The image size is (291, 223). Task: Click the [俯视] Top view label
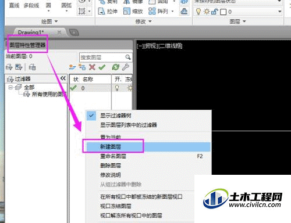(x=151, y=46)
